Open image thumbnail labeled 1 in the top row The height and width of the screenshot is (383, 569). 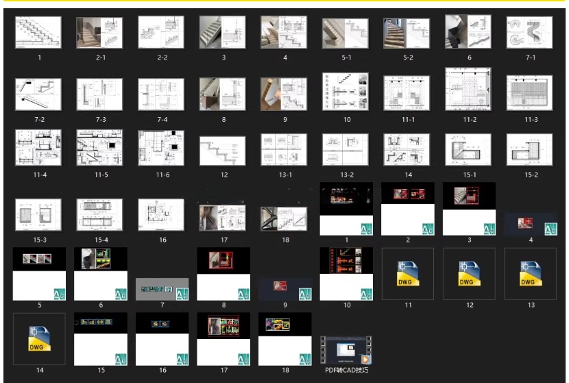[x=38, y=32]
